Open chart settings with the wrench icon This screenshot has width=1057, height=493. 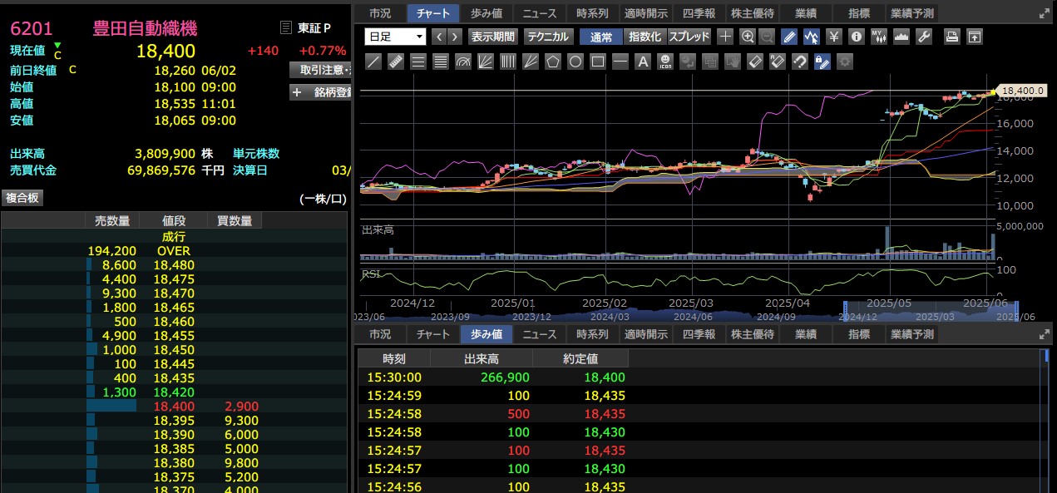(923, 37)
